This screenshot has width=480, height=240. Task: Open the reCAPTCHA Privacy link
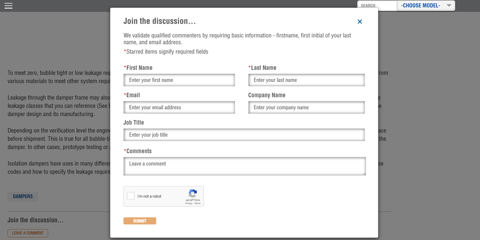[189, 204]
